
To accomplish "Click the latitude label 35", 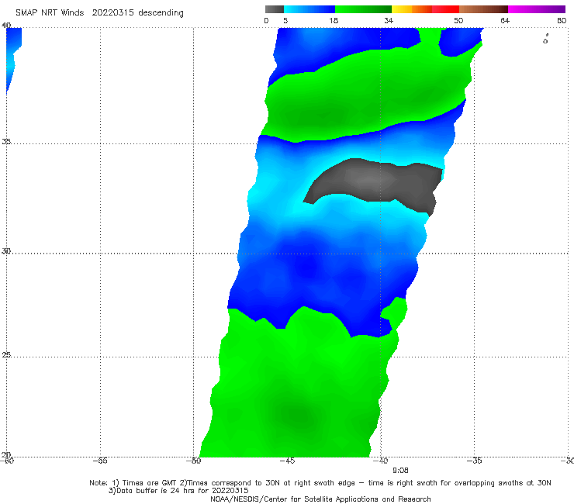I will coord(6,141).
